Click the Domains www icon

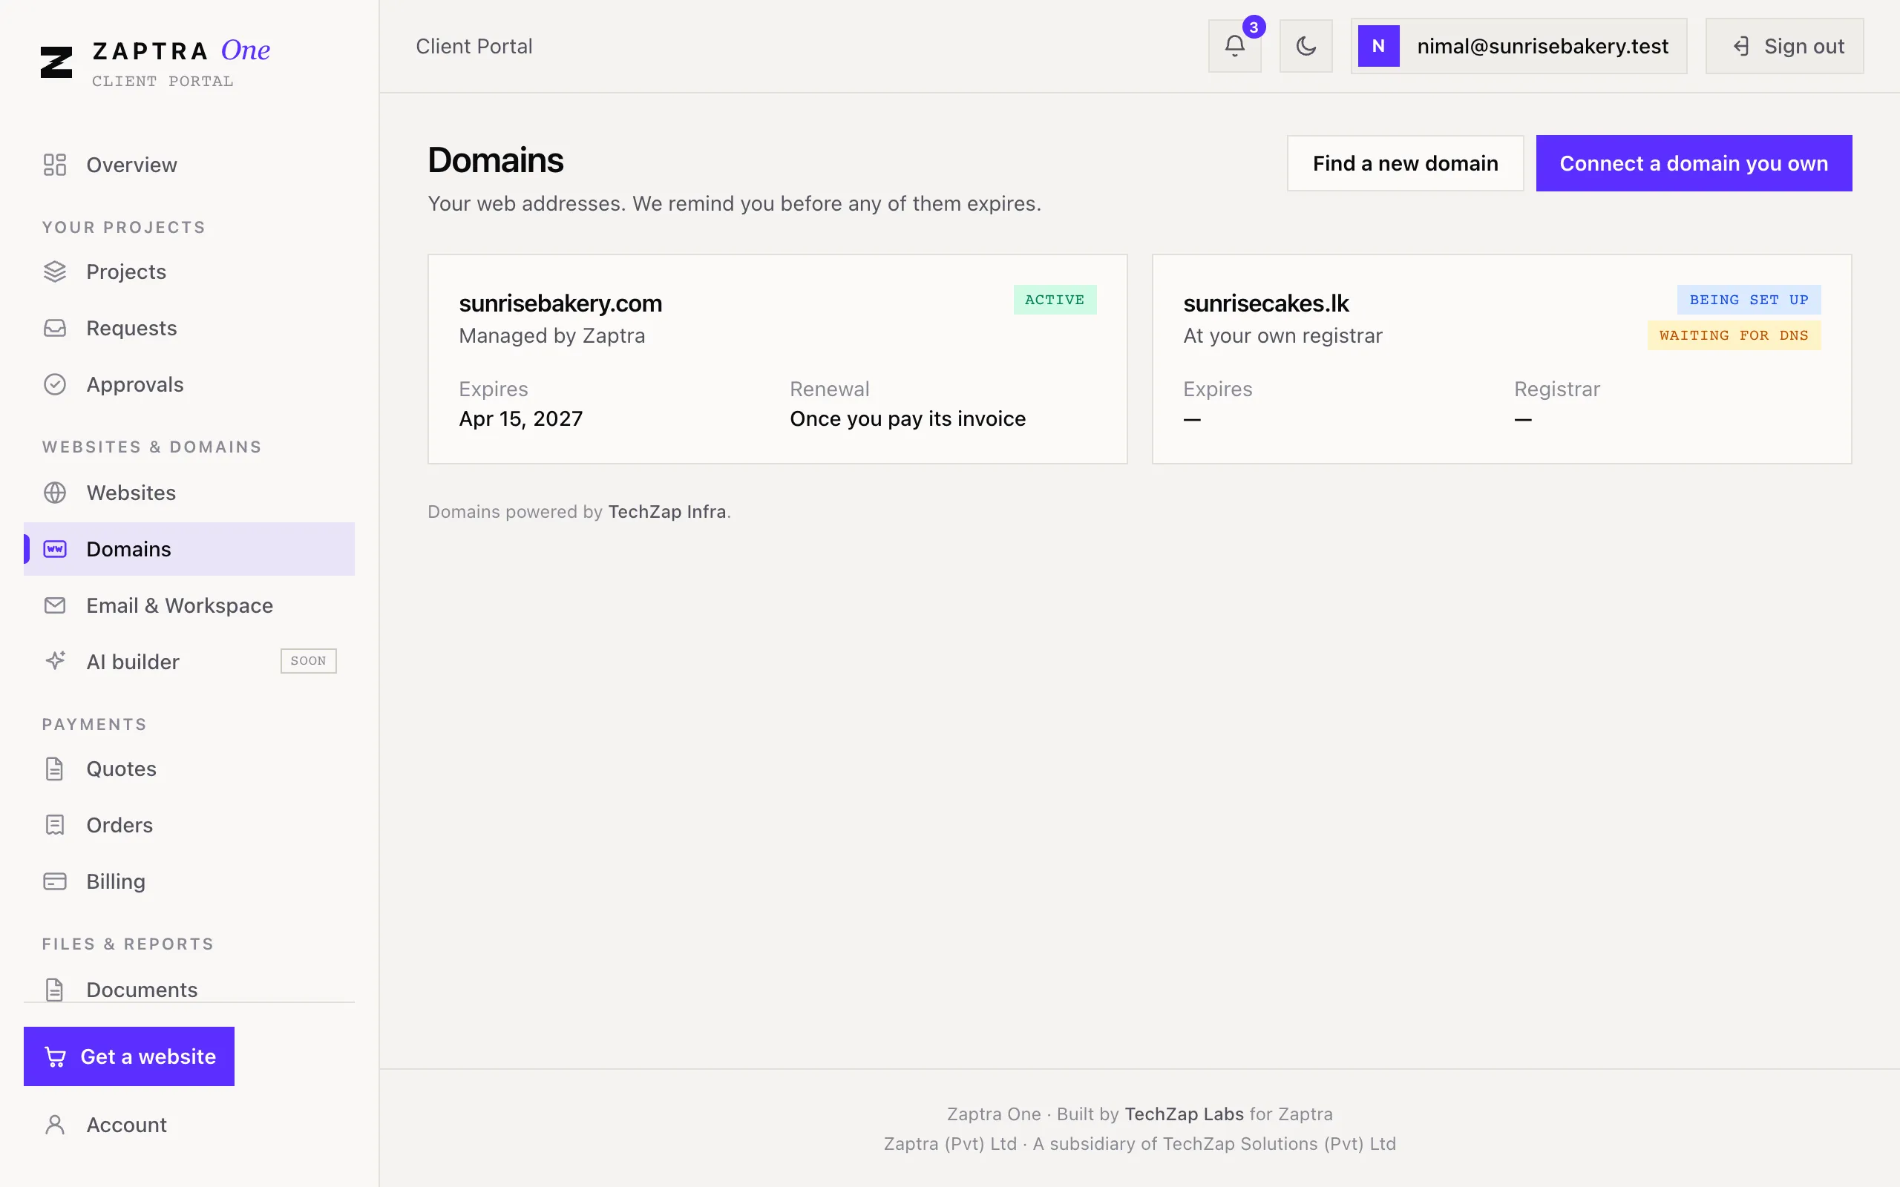55,549
